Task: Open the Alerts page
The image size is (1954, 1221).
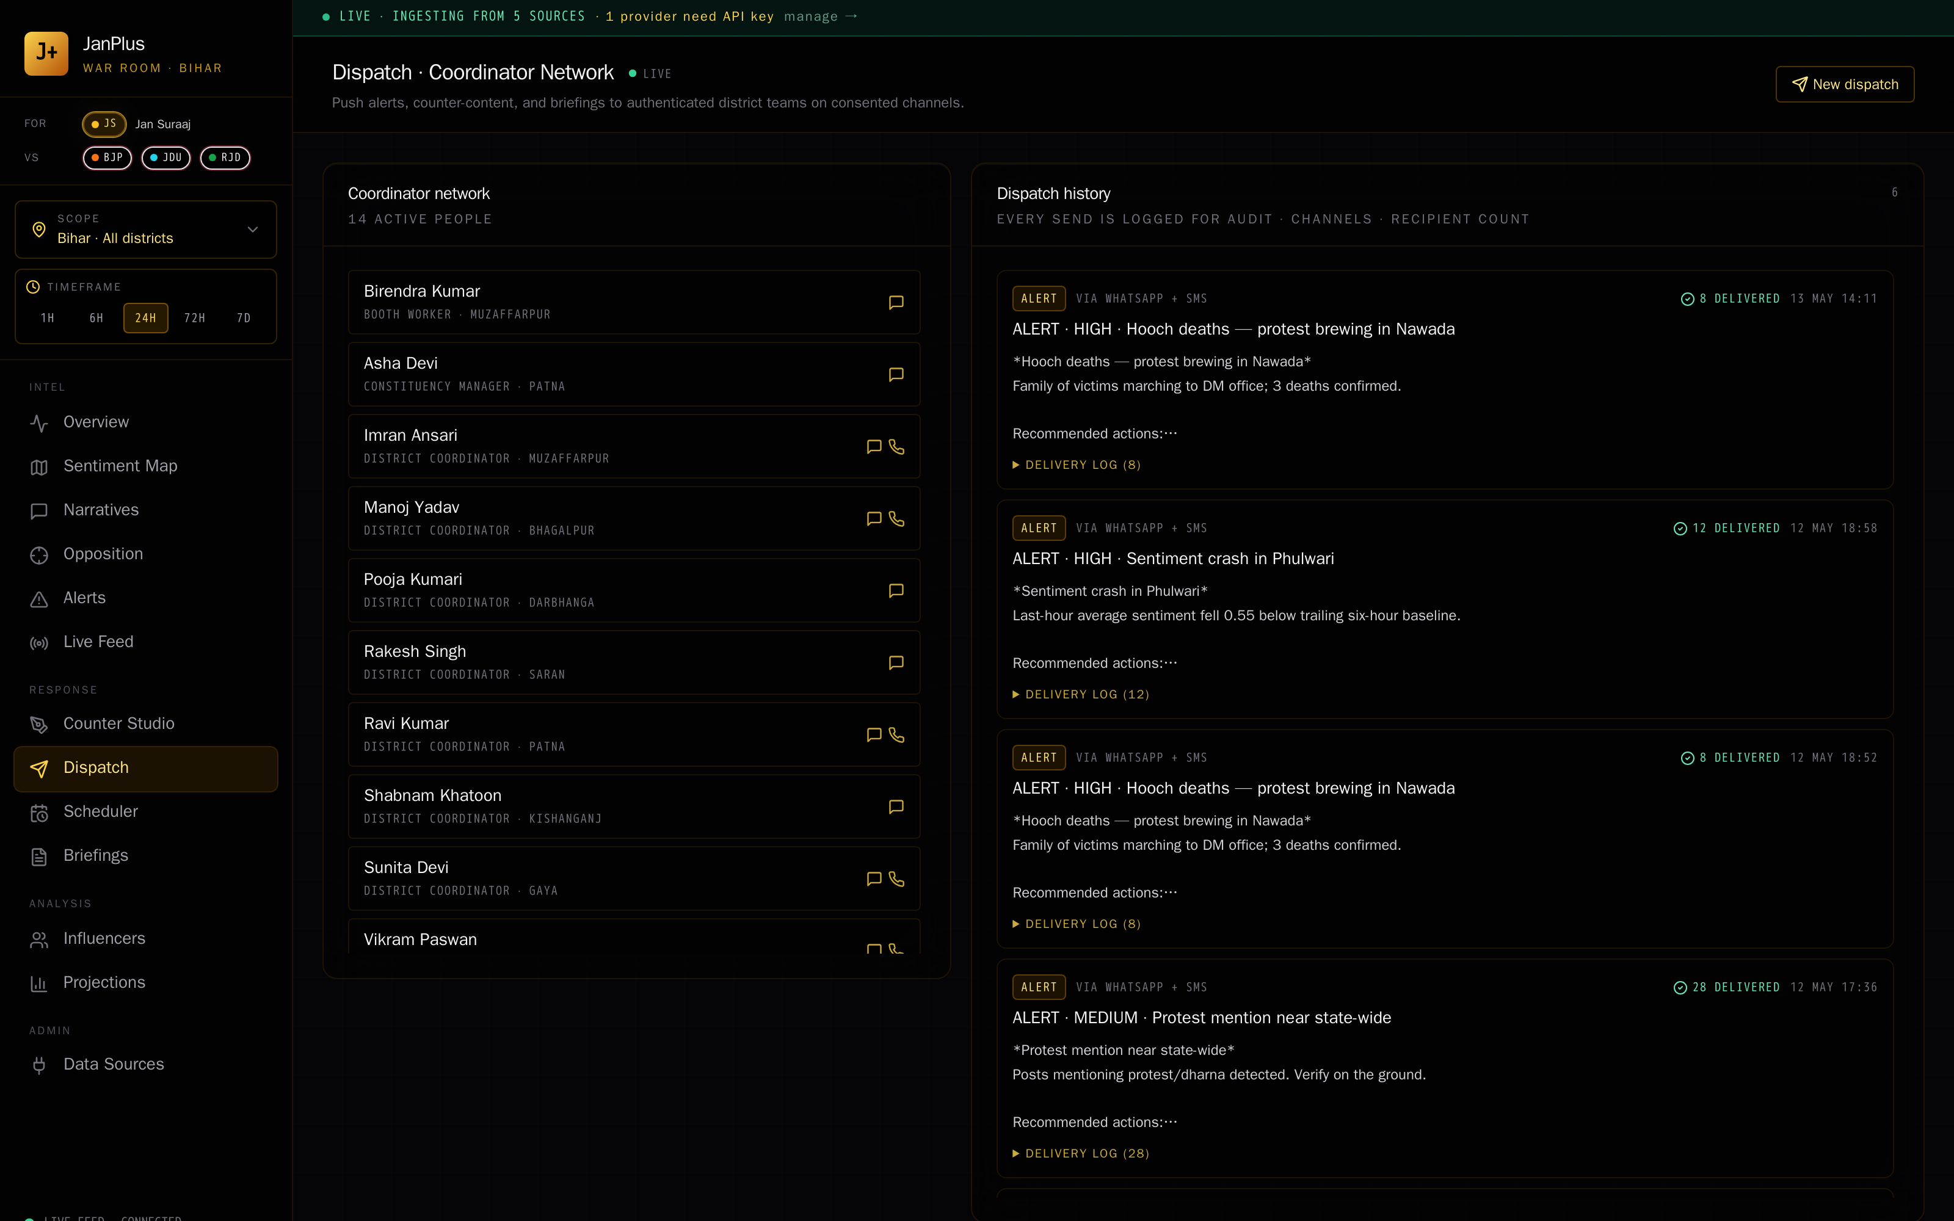Action: coord(145,598)
